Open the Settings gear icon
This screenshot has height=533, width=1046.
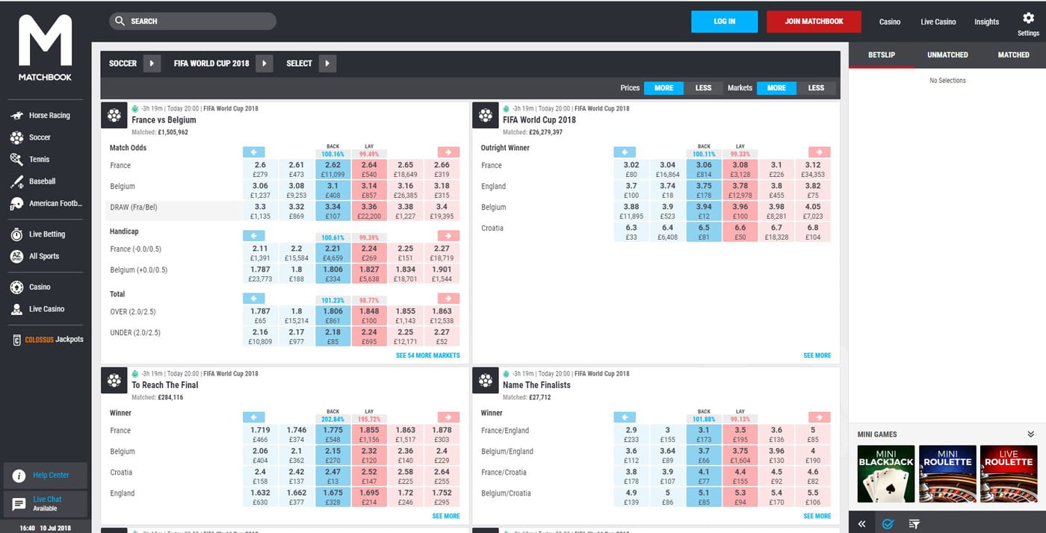(x=1028, y=19)
